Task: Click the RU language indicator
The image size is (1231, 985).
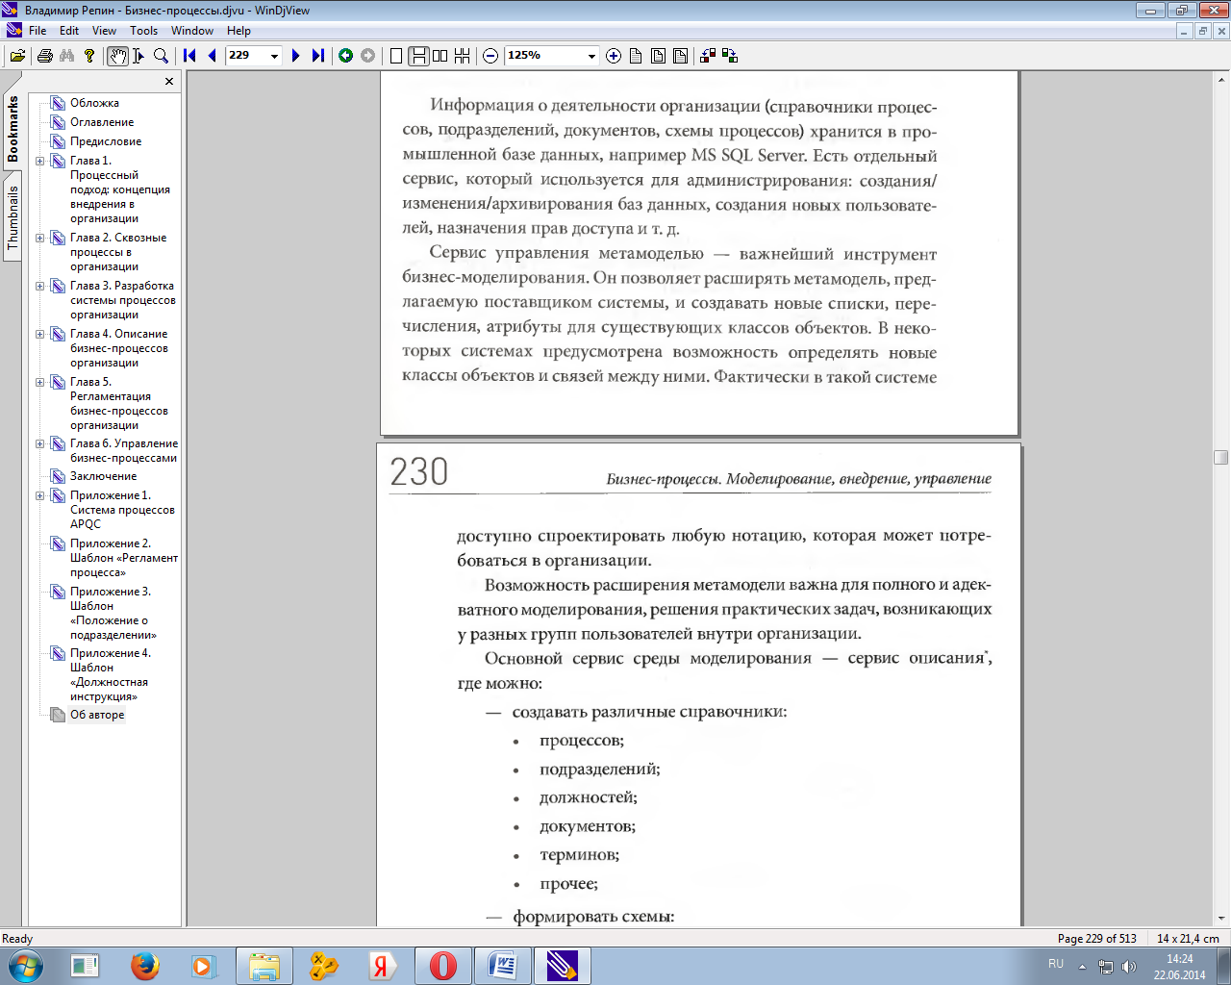Action: [x=1056, y=964]
